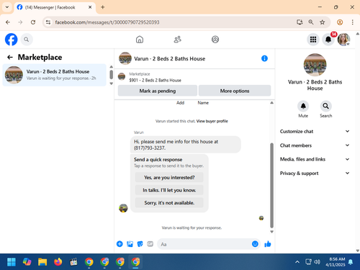Screen dimensions: 360x270
Task: Open the Facebook search magnifier
Action: coord(27,40)
